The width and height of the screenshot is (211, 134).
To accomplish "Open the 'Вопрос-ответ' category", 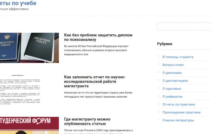I will click(x=173, y=65).
